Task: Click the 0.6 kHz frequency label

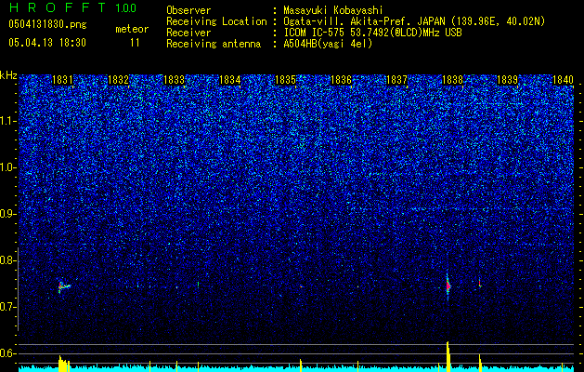Action: point(7,353)
